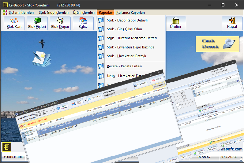Expand the Ürün İşlemleri menu

coord(84,13)
